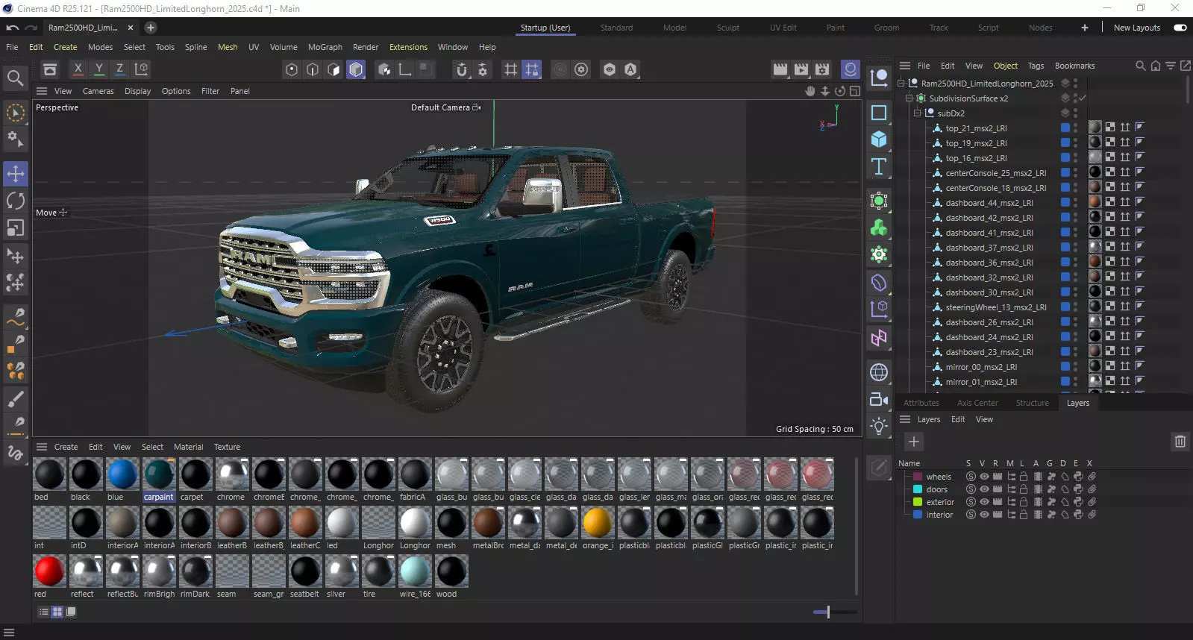
Task: Switch to the Sculpt layout tab
Action: point(727,28)
